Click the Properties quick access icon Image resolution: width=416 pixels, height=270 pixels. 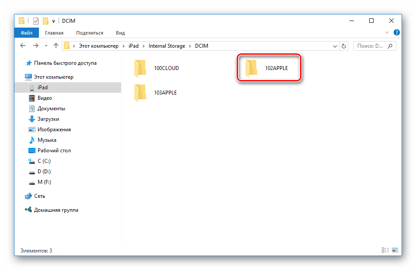[36, 21]
